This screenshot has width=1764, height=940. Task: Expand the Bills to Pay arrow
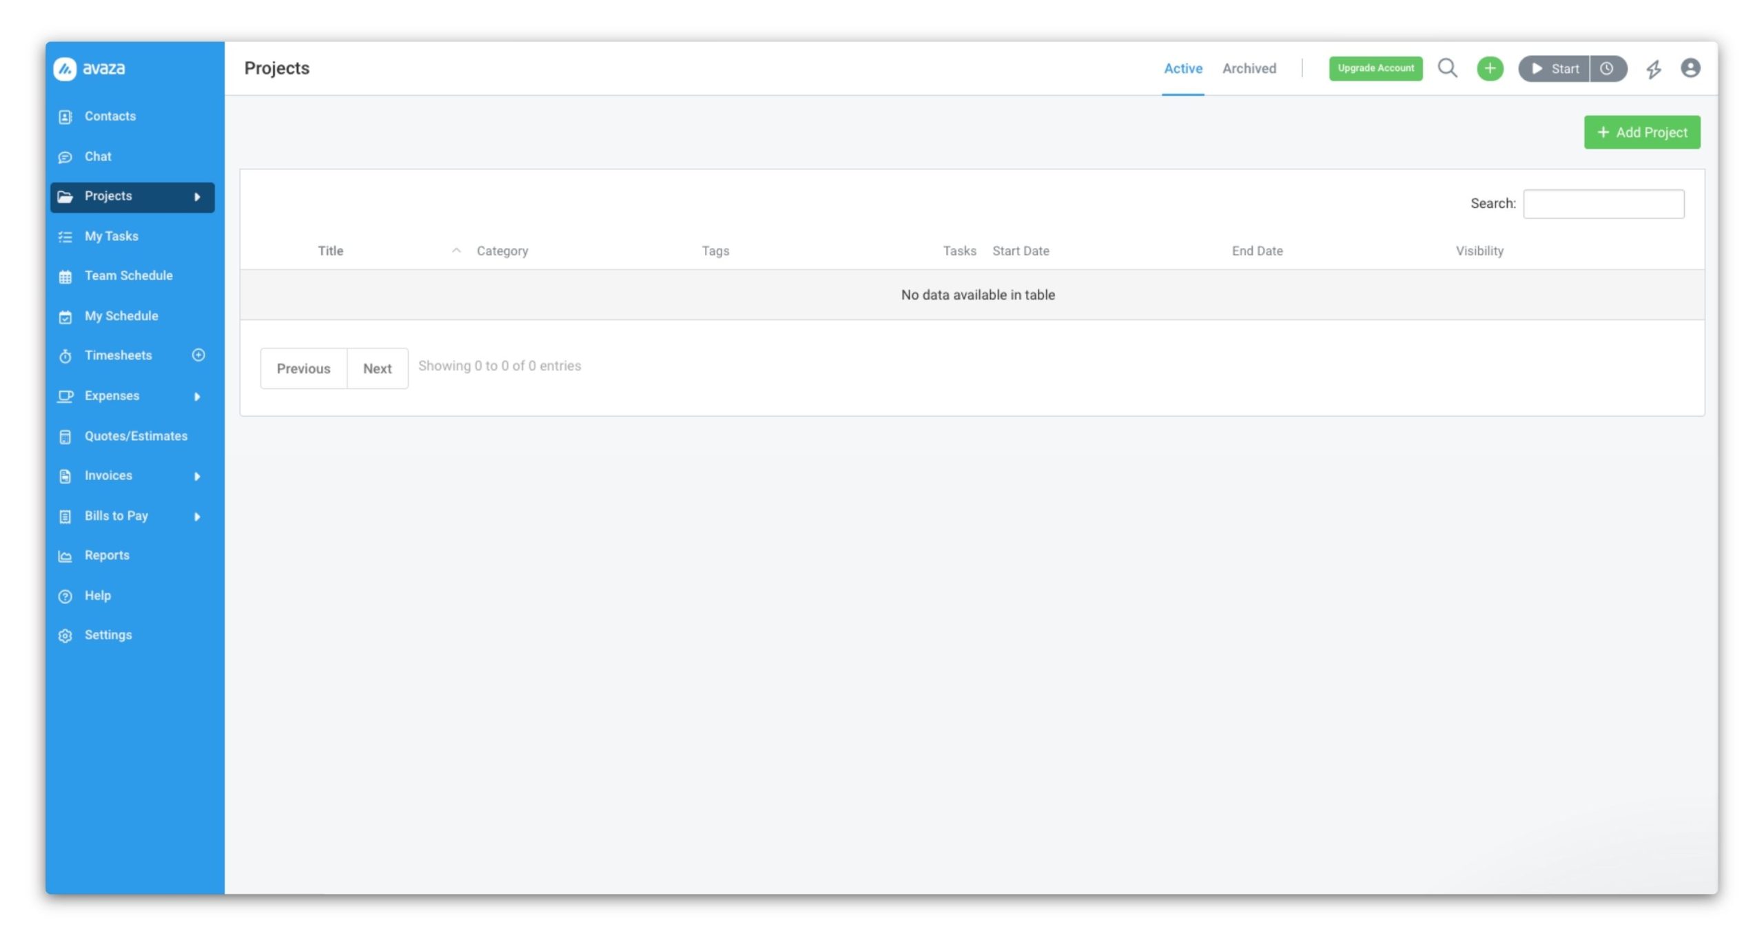(x=197, y=516)
